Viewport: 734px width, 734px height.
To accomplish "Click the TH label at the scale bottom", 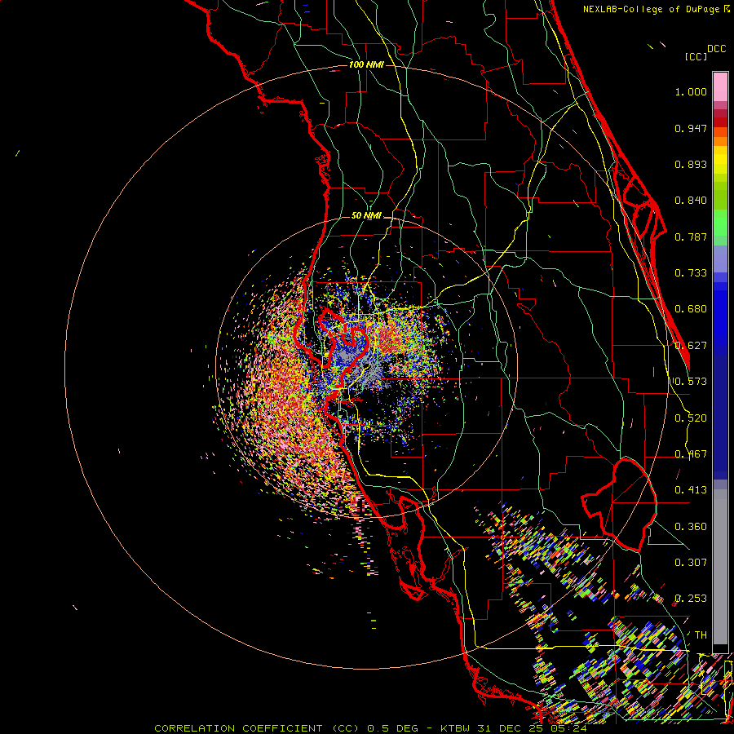I will [701, 635].
